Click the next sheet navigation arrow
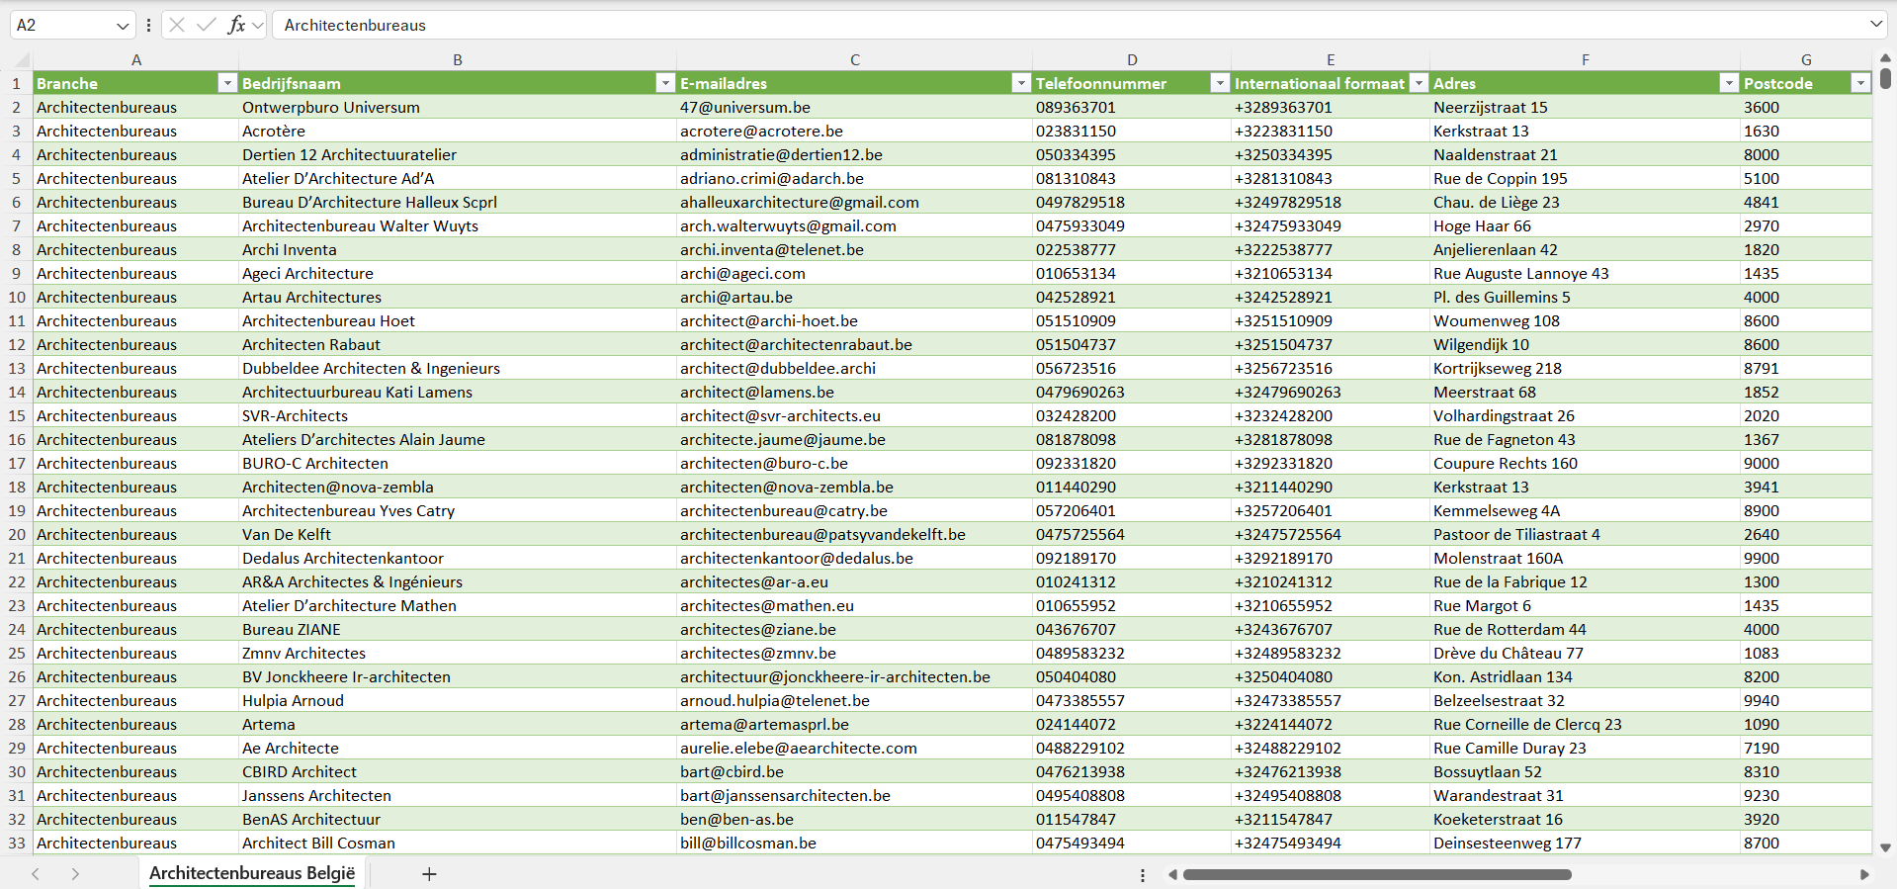This screenshot has width=1897, height=889. (75, 874)
